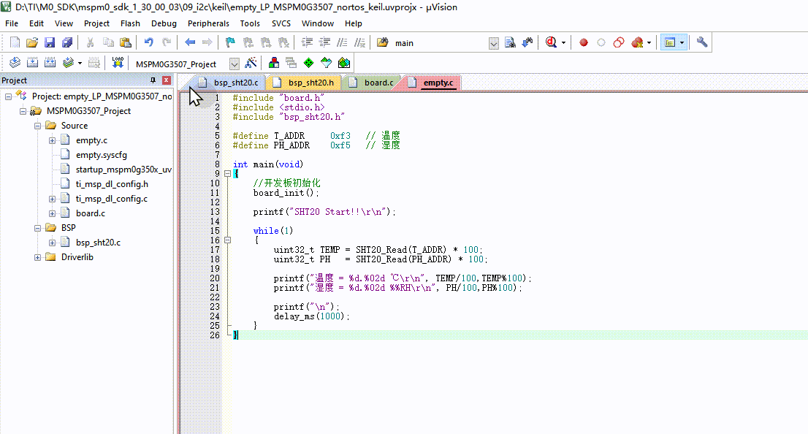Open the Peripherals menu
808x434 pixels.
click(x=208, y=23)
